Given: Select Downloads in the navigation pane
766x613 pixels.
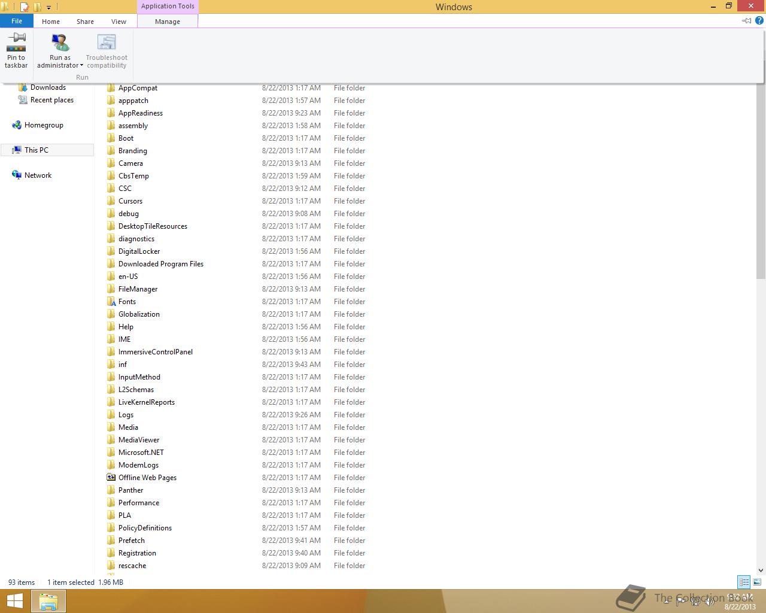Looking at the screenshot, I should [x=48, y=87].
